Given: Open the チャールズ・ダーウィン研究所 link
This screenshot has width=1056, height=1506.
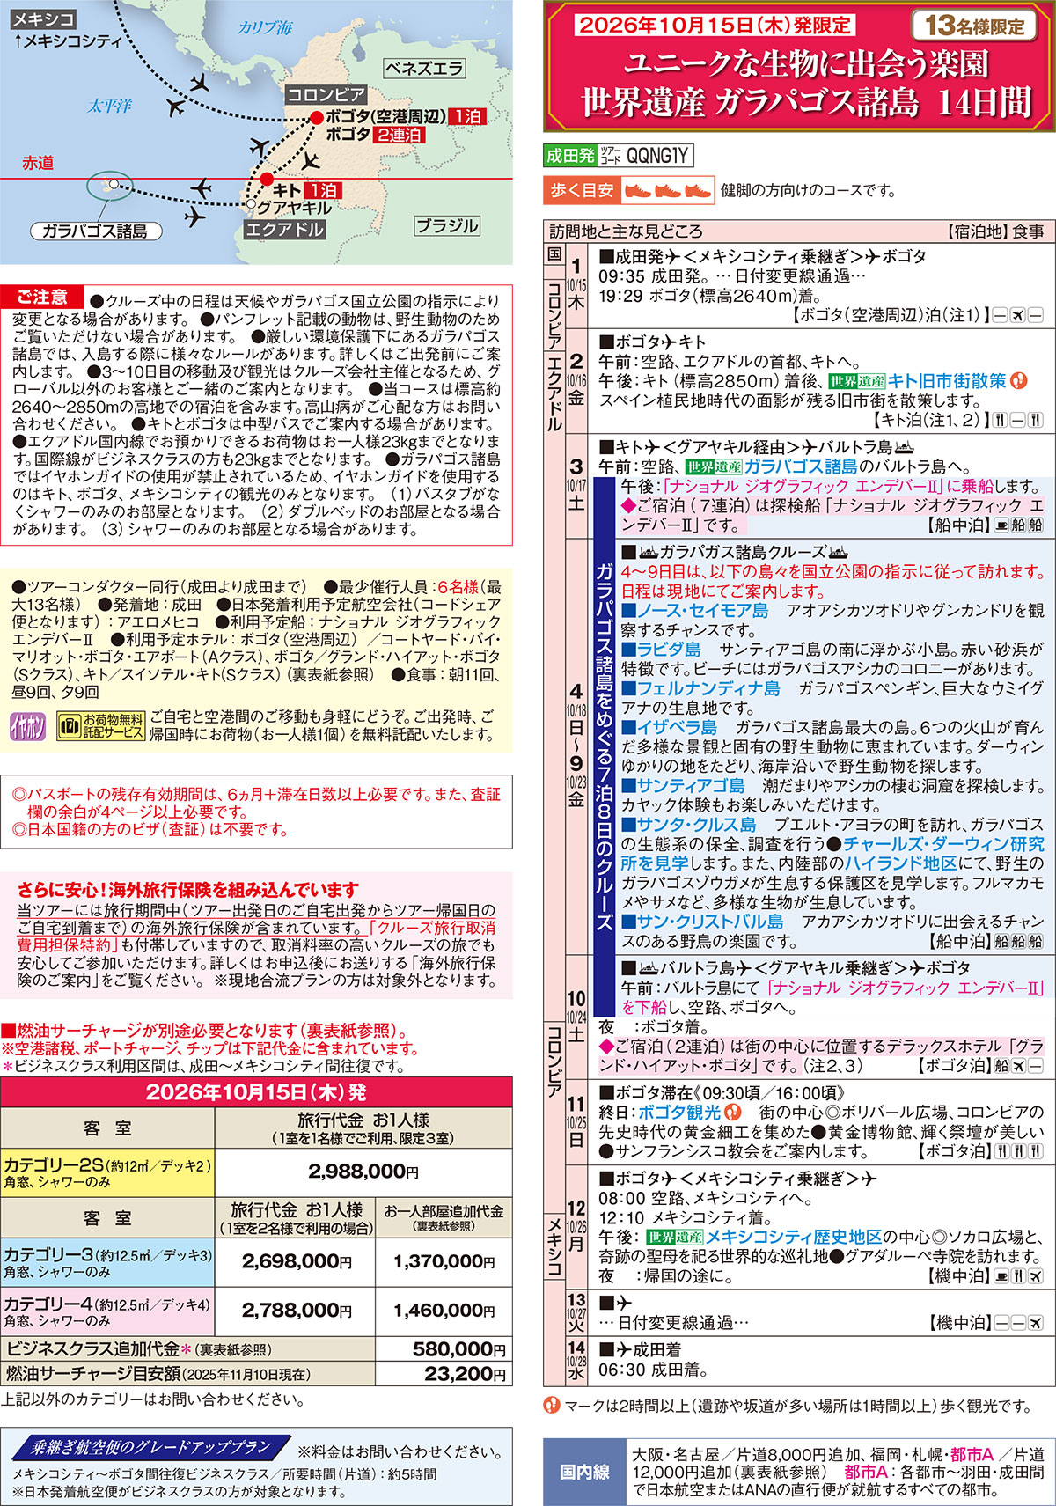Looking at the screenshot, I should [x=943, y=844].
